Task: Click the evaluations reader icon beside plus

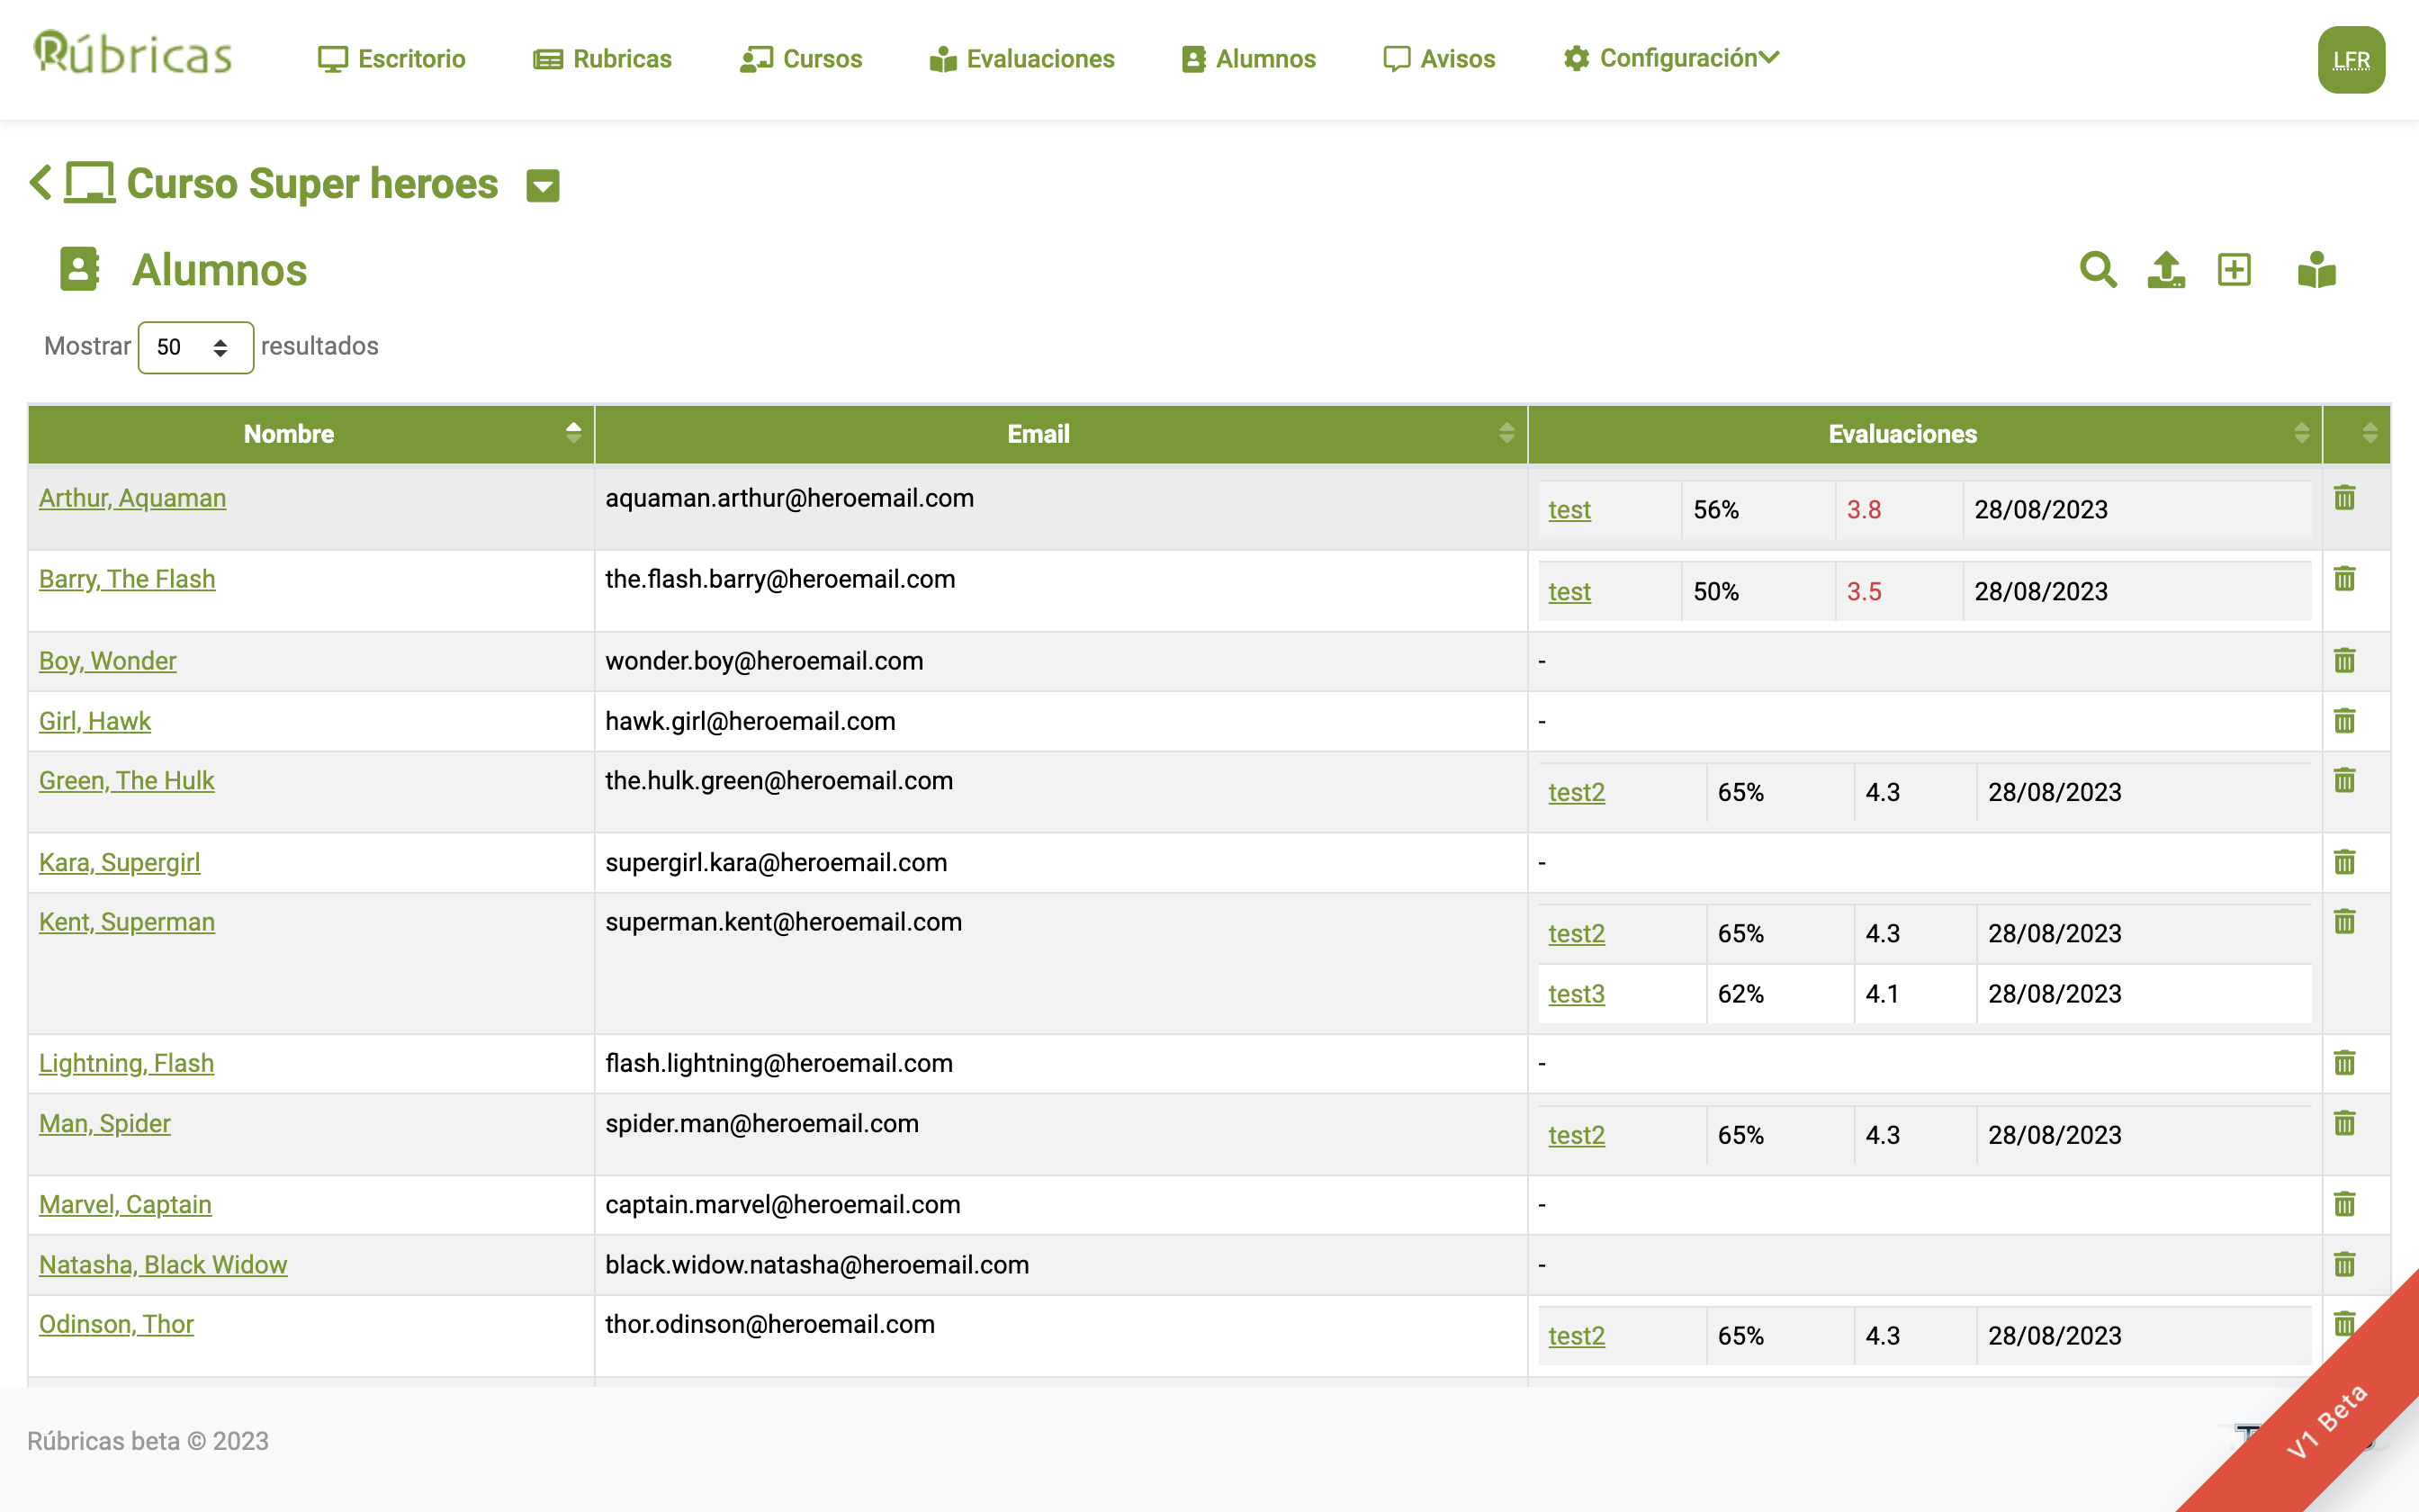Action: [2316, 270]
